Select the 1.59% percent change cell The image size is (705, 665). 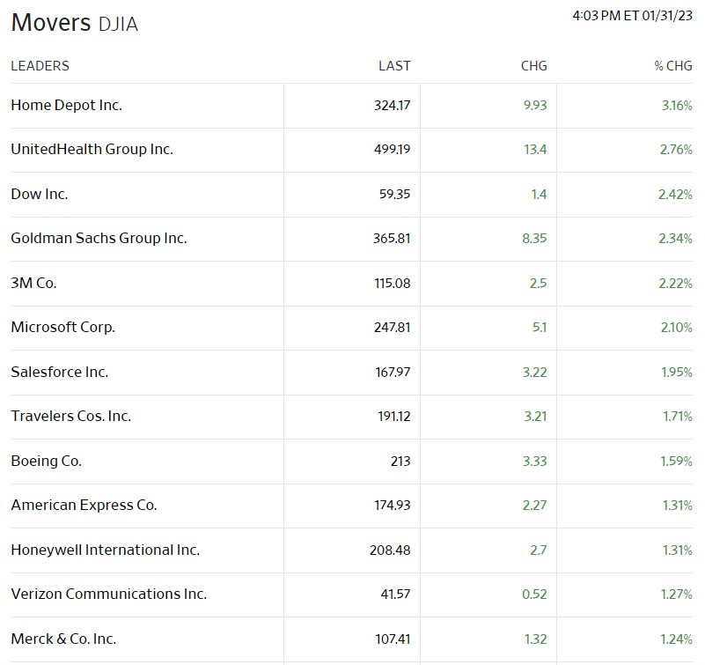point(676,462)
